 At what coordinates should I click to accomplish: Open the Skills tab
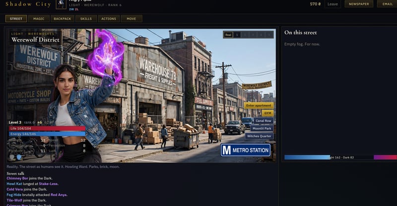click(86, 19)
